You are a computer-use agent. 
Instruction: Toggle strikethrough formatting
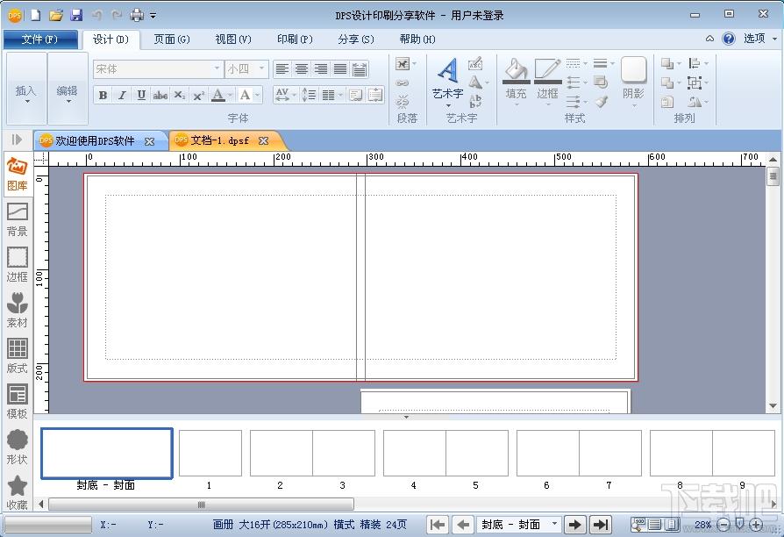(160, 95)
